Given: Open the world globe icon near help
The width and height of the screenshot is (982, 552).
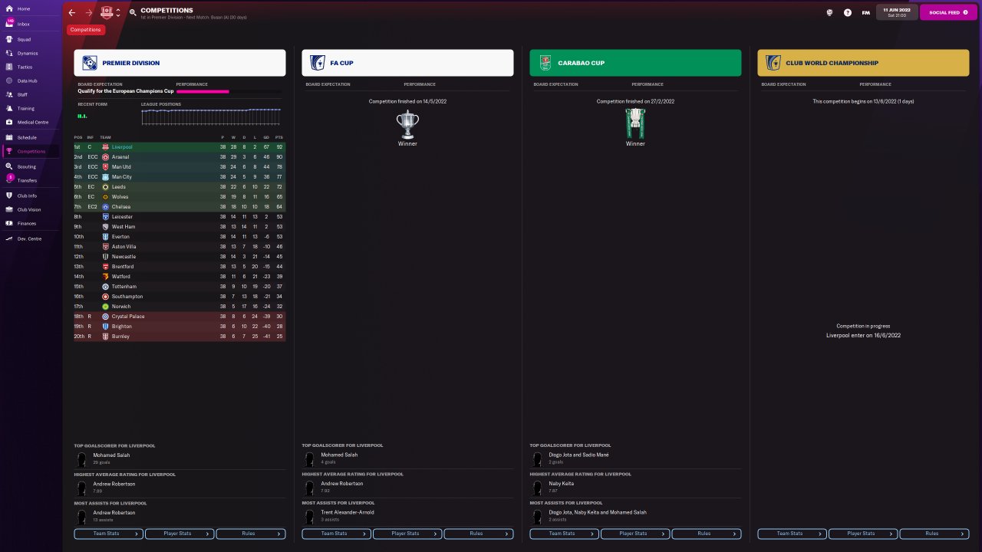Looking at the screenshot, I should [829, 12].
